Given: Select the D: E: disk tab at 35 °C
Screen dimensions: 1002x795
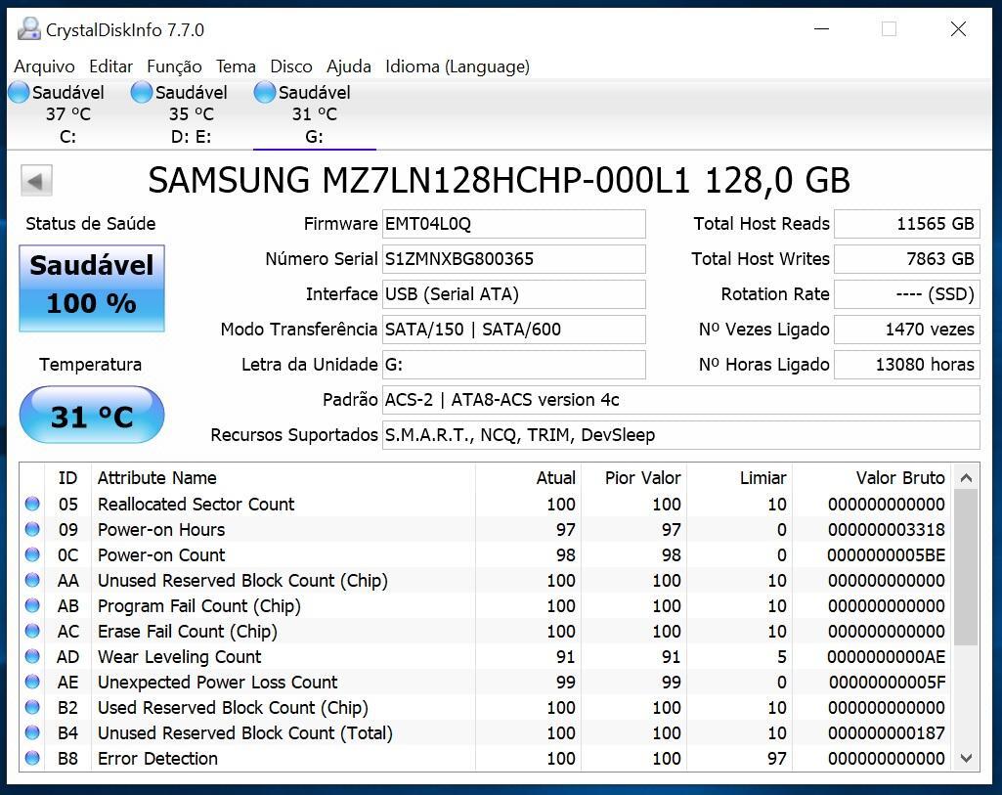Looking at the screenshot, I should 191,114.
